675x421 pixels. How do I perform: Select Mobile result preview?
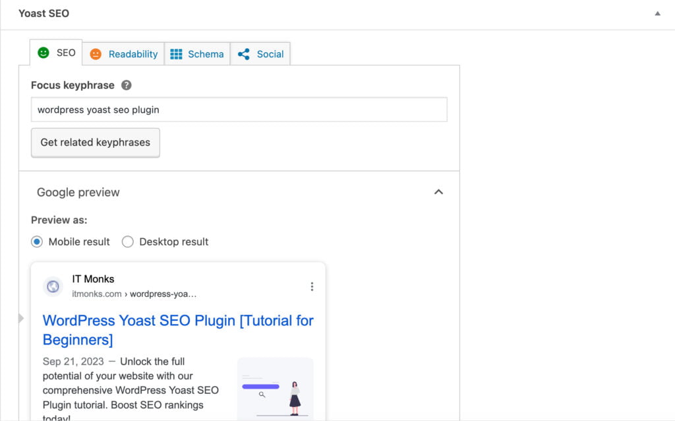point(37,242)
